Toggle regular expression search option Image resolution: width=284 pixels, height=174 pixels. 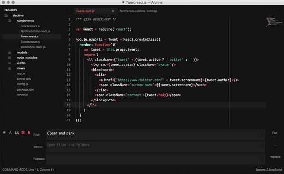4,132
